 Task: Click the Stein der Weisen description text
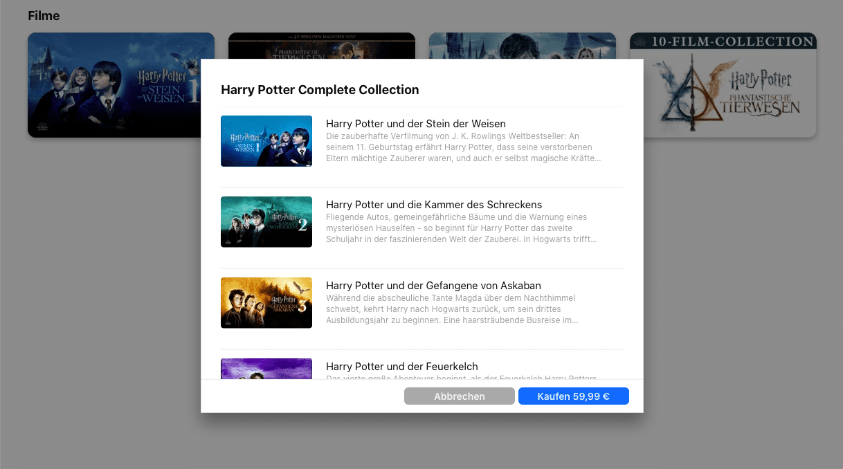[462, 147]
